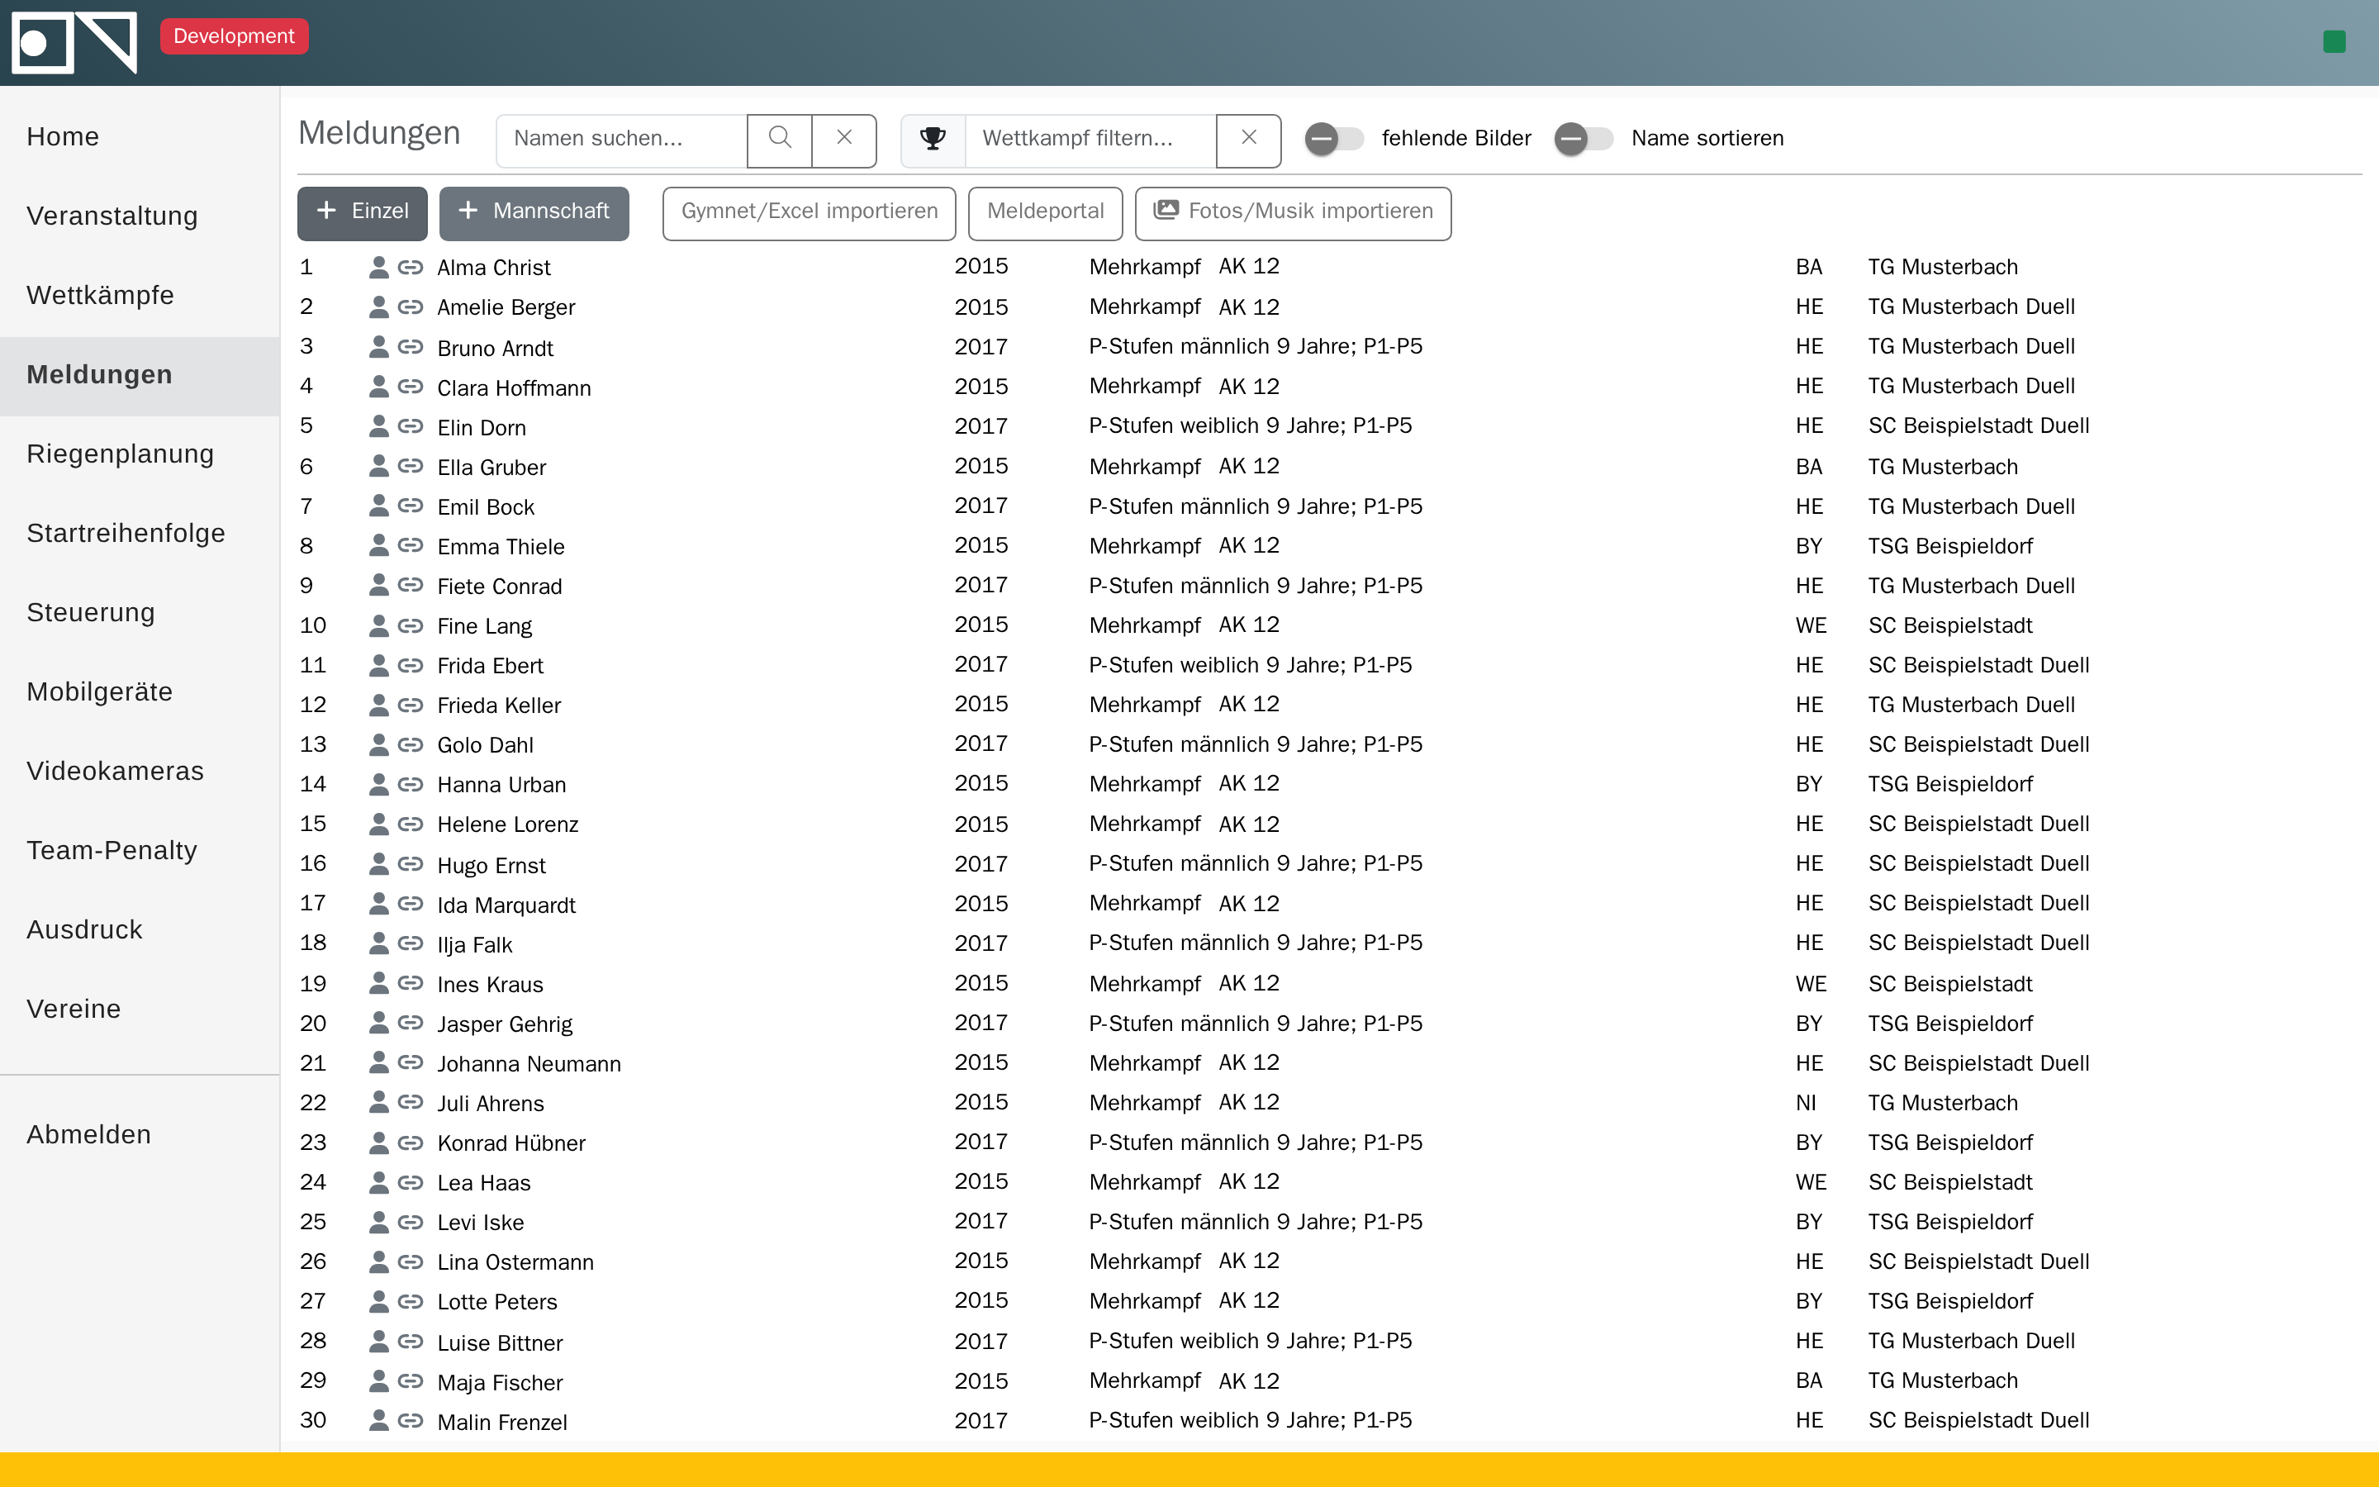Click the search magnifier icon button

(780, 139)
